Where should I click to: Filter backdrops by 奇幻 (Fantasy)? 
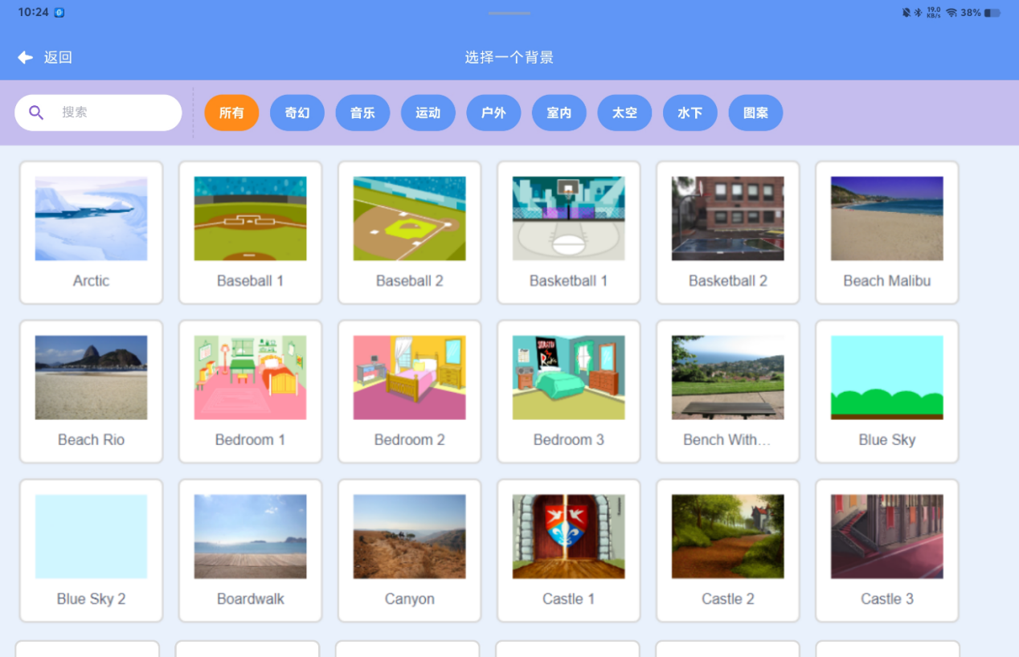(297, 112)
